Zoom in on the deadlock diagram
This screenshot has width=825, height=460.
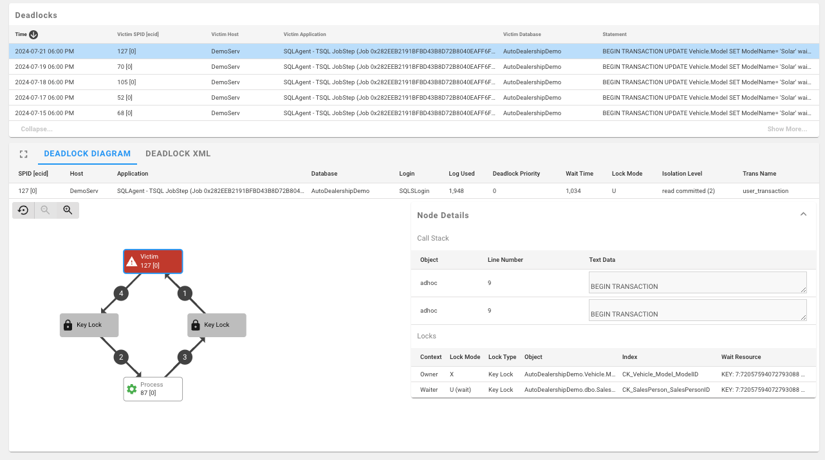68,210
